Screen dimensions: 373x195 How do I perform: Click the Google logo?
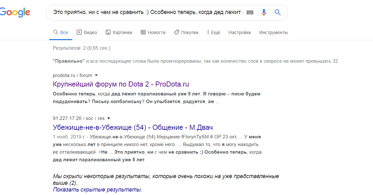(x=15, y=12)
